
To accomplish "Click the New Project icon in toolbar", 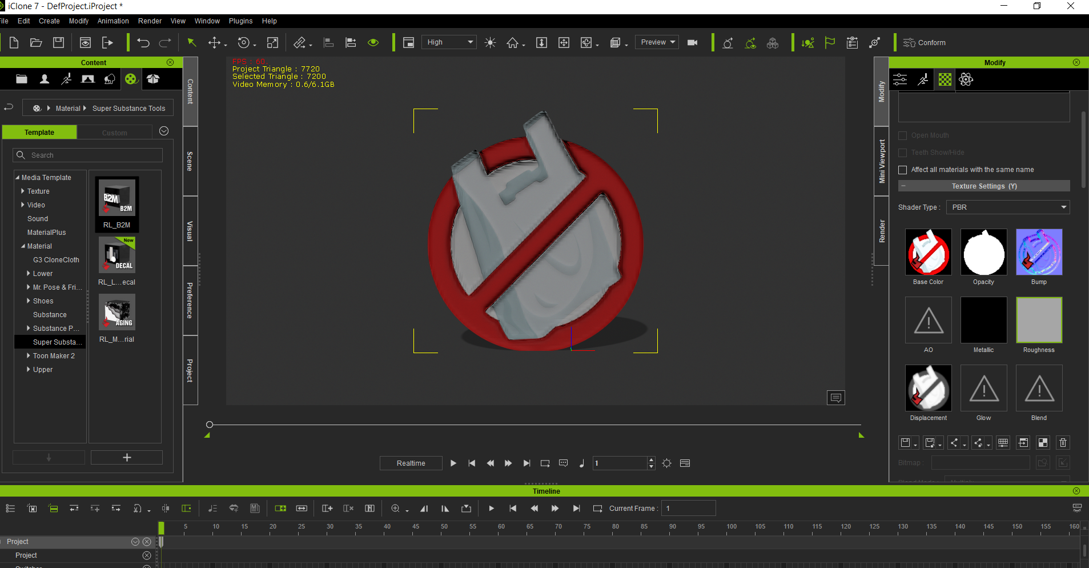I will (x=14, y=43).
